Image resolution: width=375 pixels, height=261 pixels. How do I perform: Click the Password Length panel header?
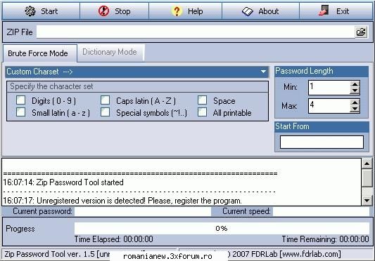(x=322, y=71)
